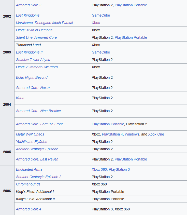Image resolution: width=187 pixels, height=215 pixels.
Task: Click GameCube link in the first Lost Kingdoms row
Action: click(101, 15)
